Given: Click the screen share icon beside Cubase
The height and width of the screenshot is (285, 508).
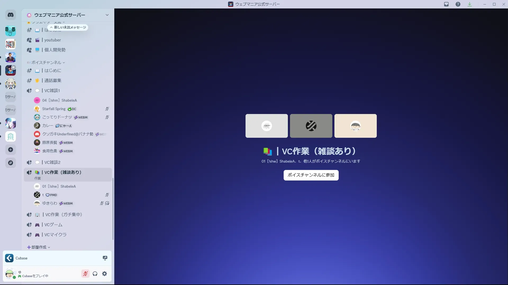Looking at the screenshot, I should 105,258.
